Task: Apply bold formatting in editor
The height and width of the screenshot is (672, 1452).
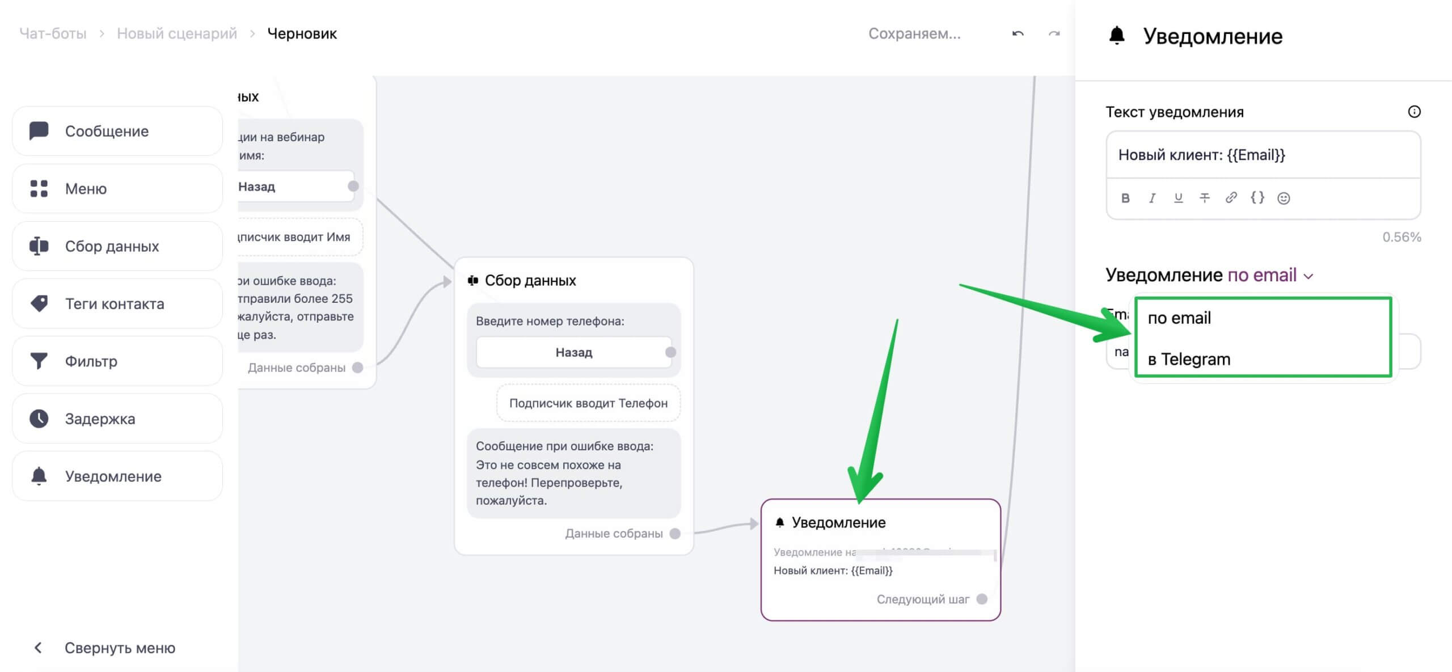Action: [1125, 198]
